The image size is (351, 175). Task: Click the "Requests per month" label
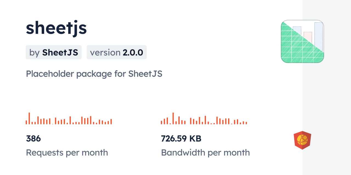(x=67, y=153)
